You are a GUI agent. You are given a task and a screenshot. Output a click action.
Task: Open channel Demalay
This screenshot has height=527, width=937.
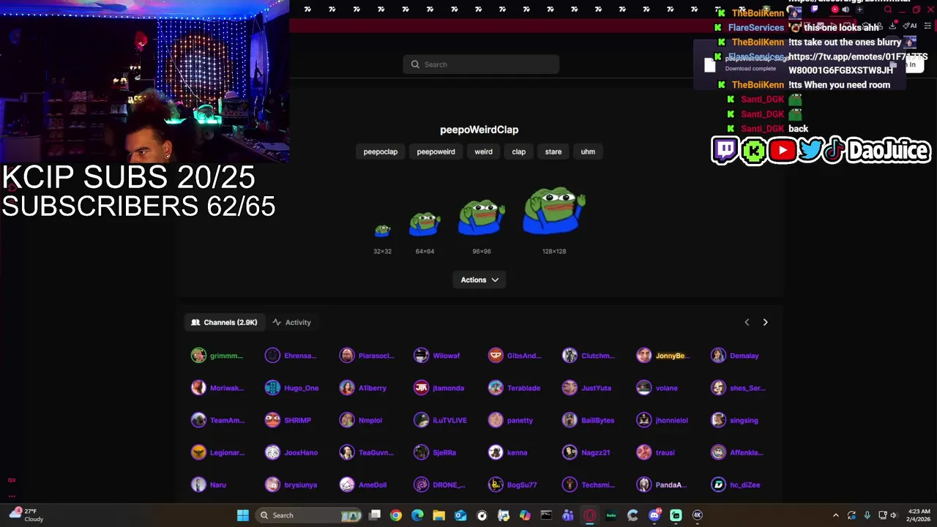click(x=735, y=356)
